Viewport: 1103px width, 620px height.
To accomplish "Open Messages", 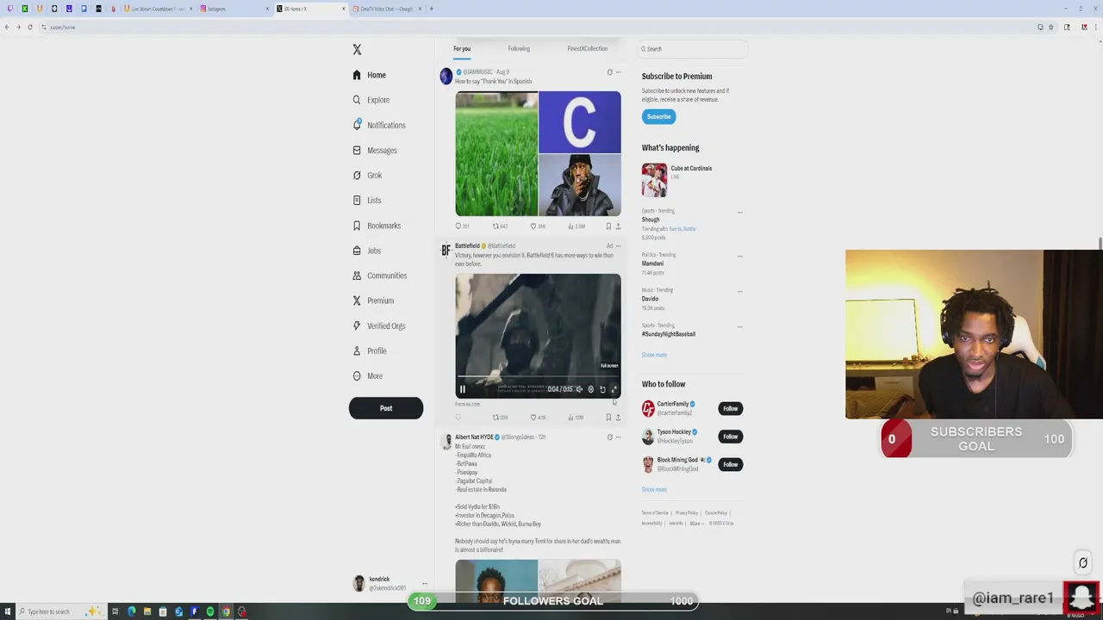I will 375,150.
